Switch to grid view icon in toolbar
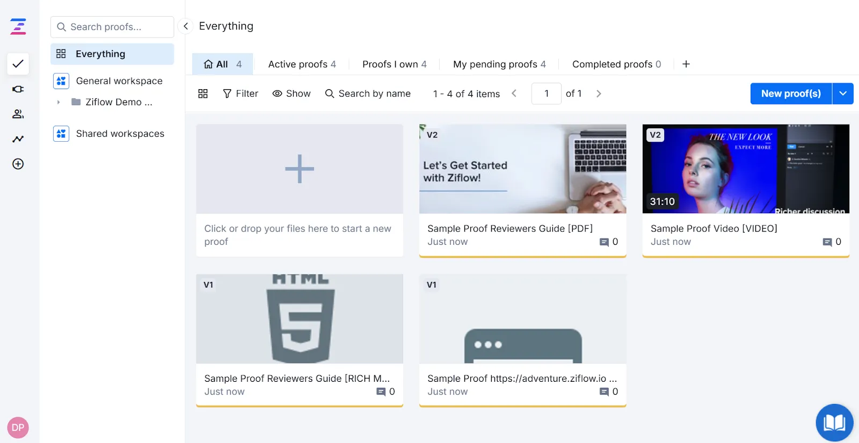Viewport: 859px width, 443px height. click(203, 93)
